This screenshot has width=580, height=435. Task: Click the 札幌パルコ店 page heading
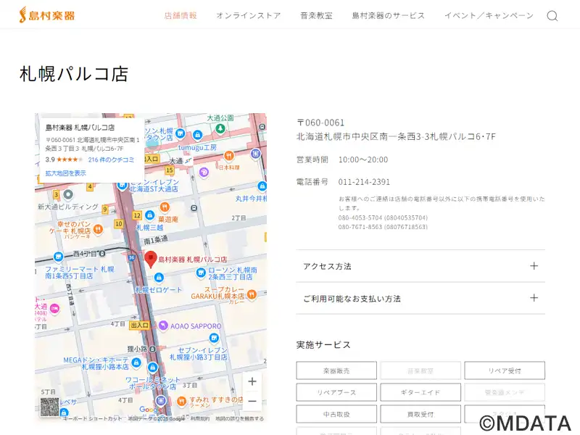click(74, 74)
